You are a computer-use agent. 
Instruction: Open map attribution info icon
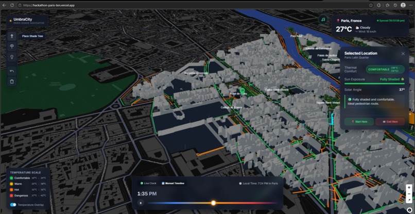(409, 210)
